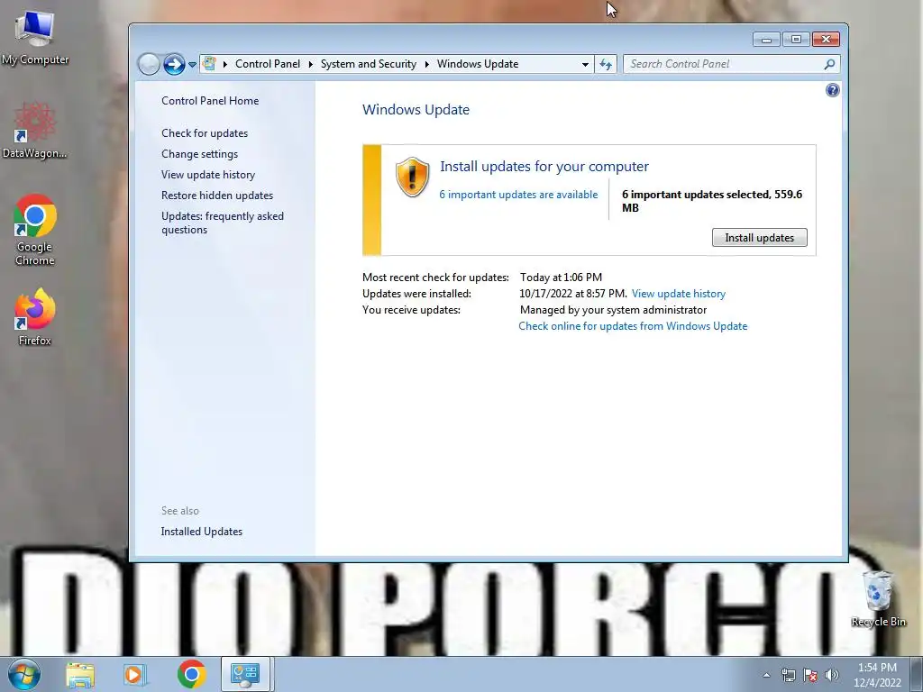Minimize the Windows Update window
Viewport: 923px width, 692px height.
click(766, 39)
